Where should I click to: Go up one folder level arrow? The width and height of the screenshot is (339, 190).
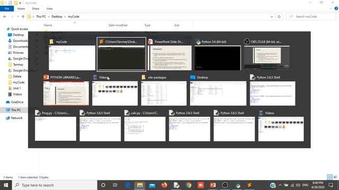tap(23, 16)
